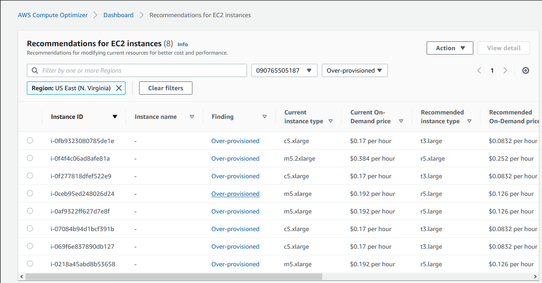Screen dimensions: 542x283
Task: Select the radio button for i-0fb9323080785de1e
Action: tap(29, 140)
